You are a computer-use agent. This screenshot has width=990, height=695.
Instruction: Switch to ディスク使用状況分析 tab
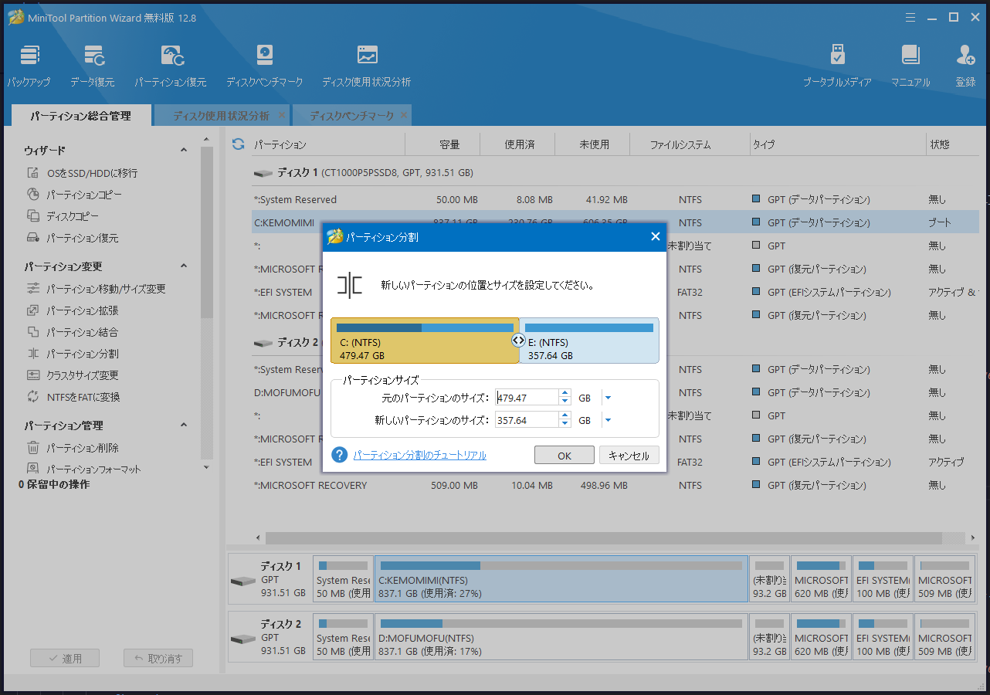(x=221, y=116)
